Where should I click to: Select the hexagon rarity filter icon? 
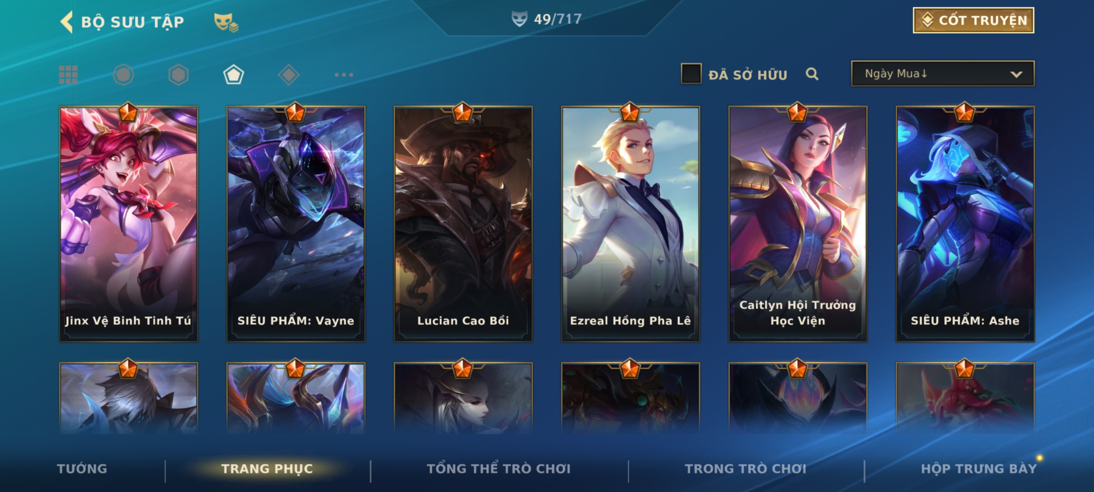[x=178, y=75]
